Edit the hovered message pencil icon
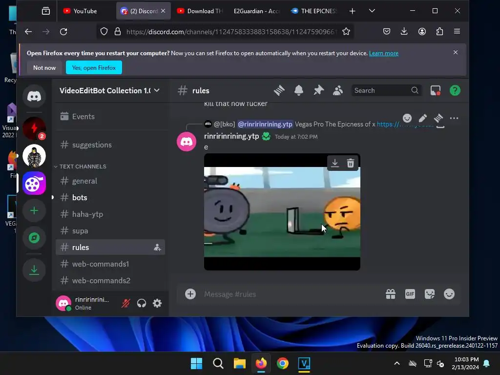The width and height of the screenshot is (500, 375). click(x=423, y=118)
